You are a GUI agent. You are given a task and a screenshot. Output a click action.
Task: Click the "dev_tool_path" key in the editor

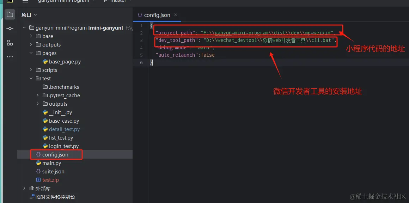click(176, 41)
